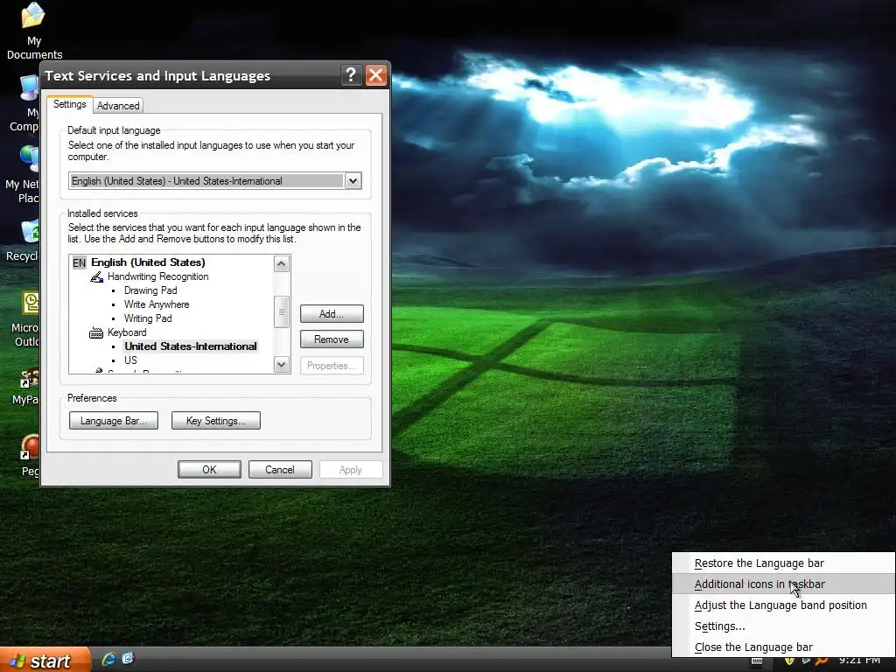This screenshot has height=672, width=896.
Task: Click the services list scrollbar thumb
Action: coord(281,312)
